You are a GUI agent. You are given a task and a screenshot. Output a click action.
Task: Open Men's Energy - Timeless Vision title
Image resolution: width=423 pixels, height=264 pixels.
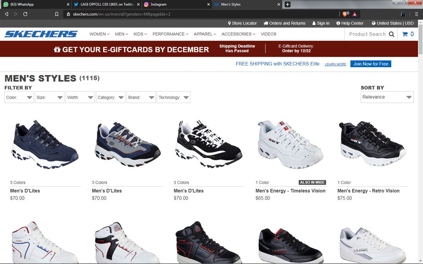pyautogui.click(x=290, y=191)
